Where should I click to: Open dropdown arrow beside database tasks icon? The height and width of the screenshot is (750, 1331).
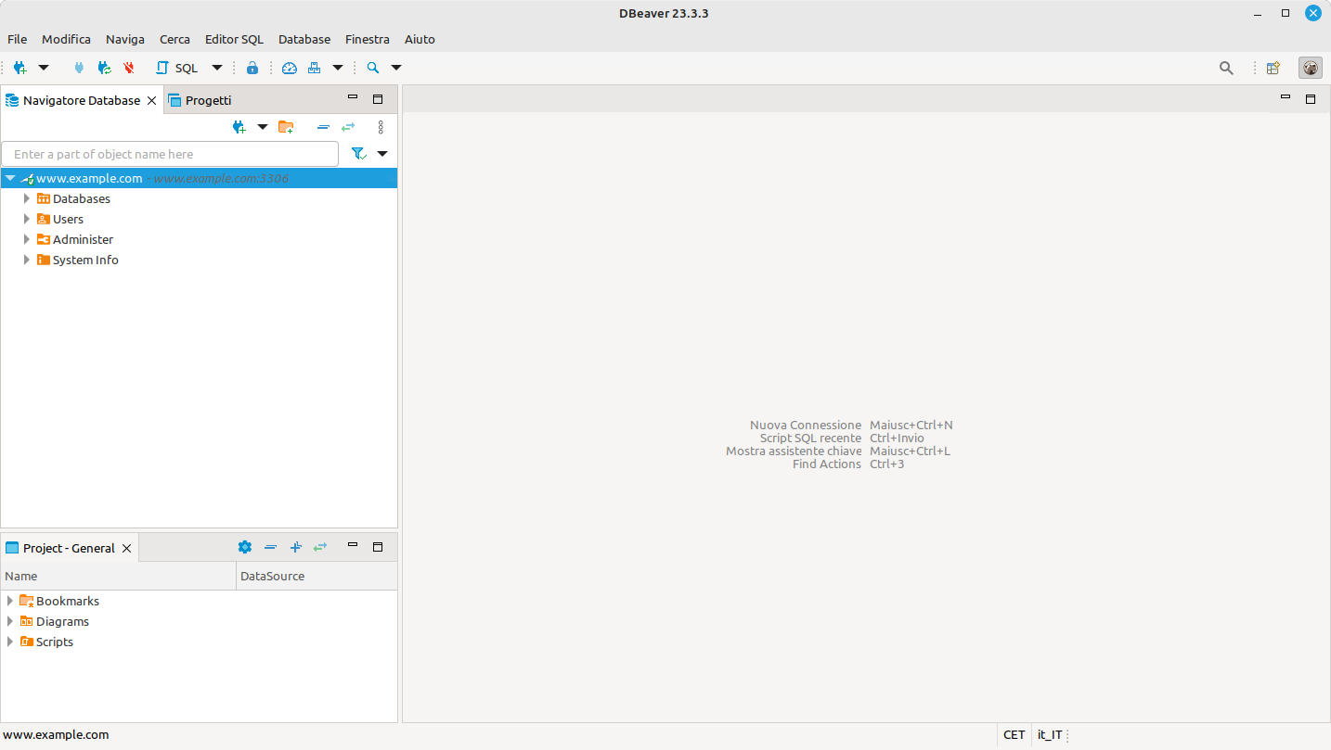point(338,68)
